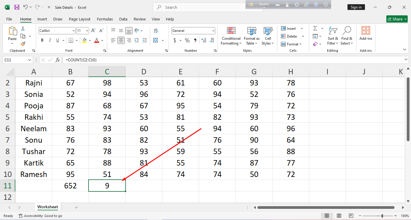Click the Increase Font Size icon
The height and width of the screenshot is (220, 411).
(93, 31)
